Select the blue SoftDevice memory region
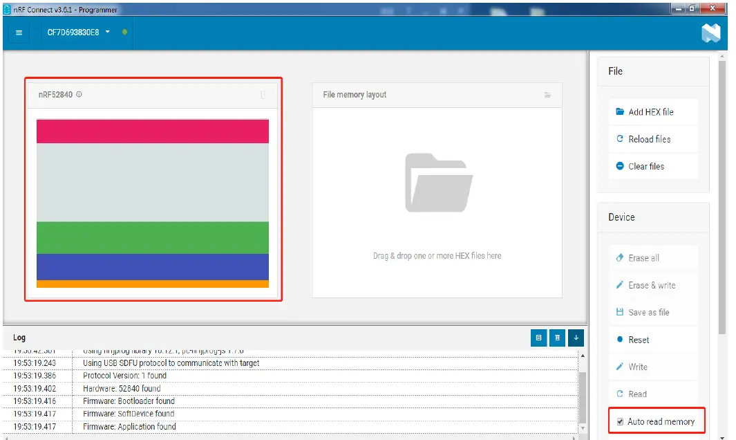This screenshot has height=440, width=736. coord(153,267)
